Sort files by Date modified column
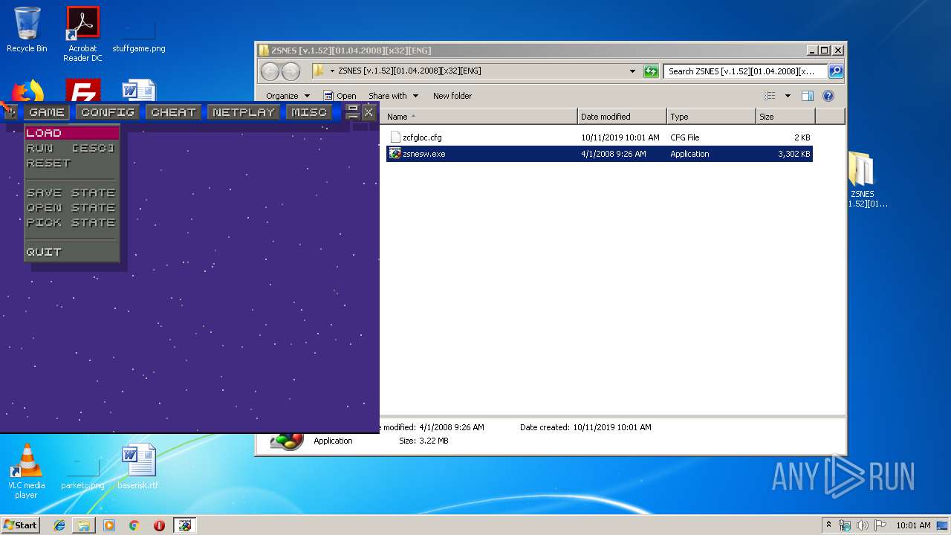Viewport: 951px width, 535px height. pyautogui.click(x=622, y=117)
